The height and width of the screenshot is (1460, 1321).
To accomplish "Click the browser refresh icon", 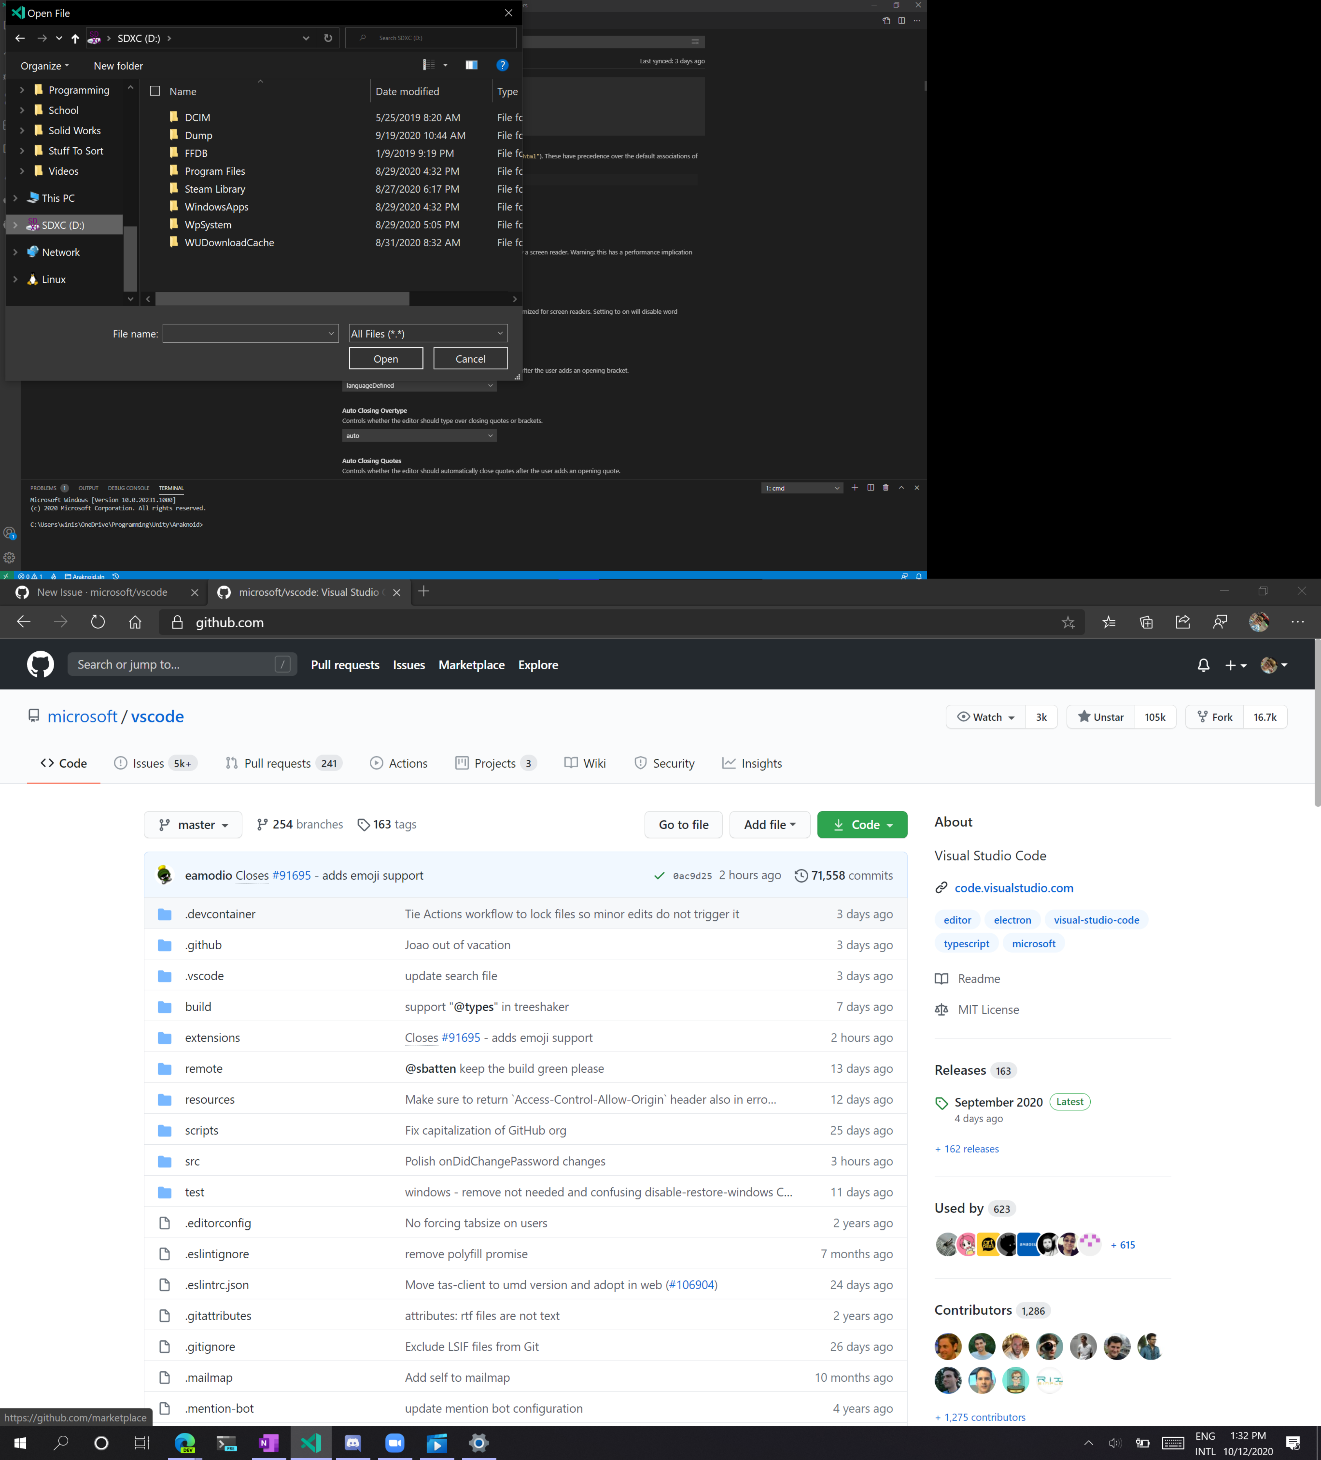I will coord(98,622).
